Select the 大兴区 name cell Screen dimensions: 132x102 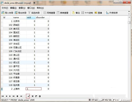[x=20, y=70]
